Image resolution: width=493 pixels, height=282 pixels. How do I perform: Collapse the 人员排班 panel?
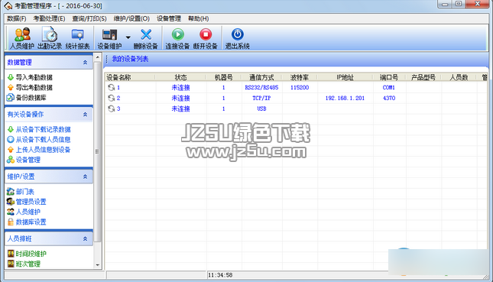85,239
